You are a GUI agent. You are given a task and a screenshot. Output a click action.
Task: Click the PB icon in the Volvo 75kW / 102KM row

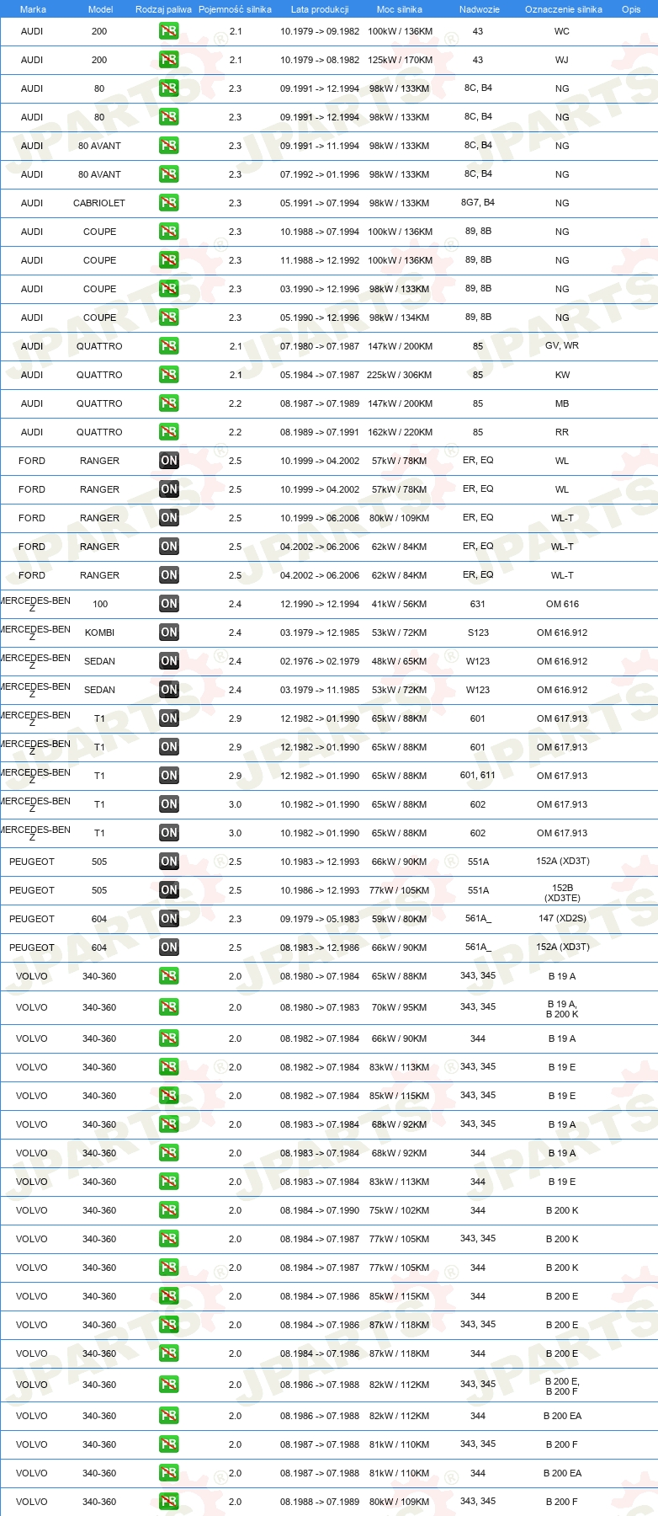click(x=169, y=1210)
